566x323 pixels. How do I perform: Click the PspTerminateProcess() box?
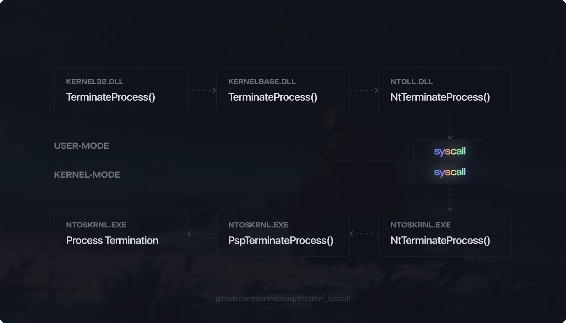pyautogui.click(x=283, y=234)
